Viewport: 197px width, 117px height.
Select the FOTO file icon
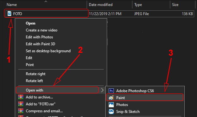pos(9,14)
